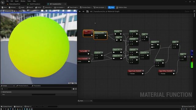Enable Preview on Input Scale node
The height and width of the screenshot is (110, 196).
pos(129,74)
